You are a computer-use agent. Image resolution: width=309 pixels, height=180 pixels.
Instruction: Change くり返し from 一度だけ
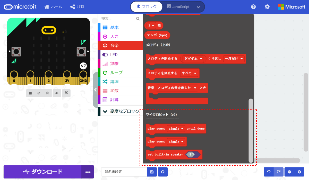click(x=234, y=59)
